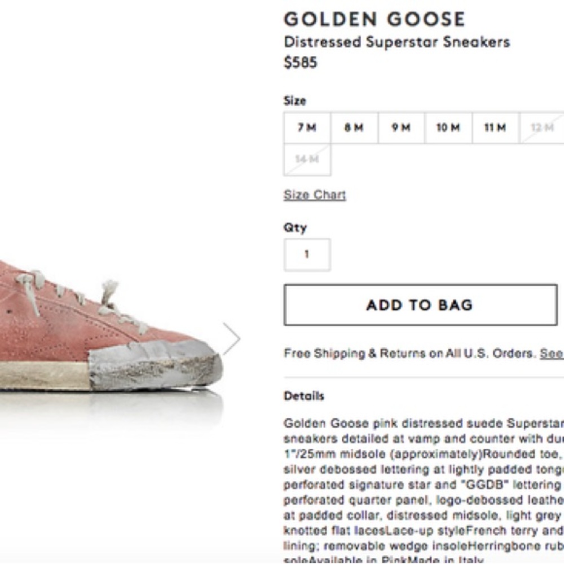This screenshot has width=564, height=564.
Task: Click the next product image arrow
Action: coord(232,340)
